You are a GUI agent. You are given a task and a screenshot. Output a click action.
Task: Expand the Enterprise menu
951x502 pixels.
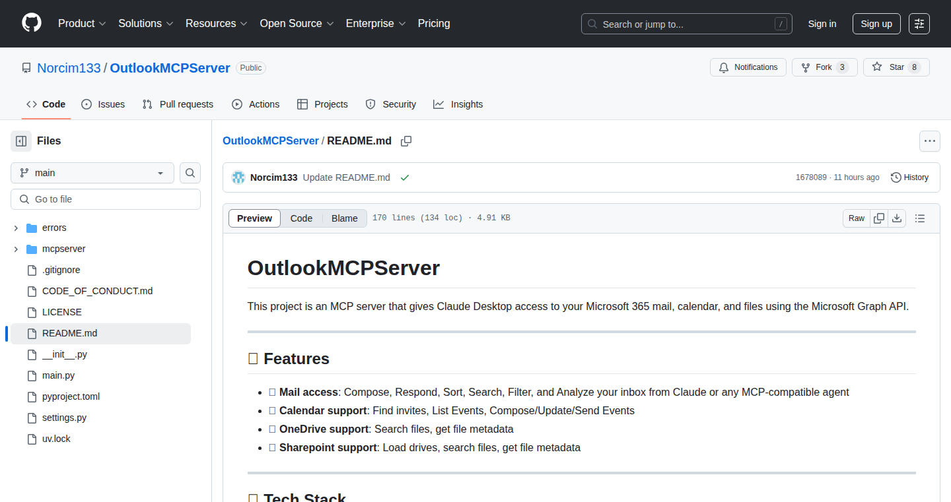click(x=376, y=24)
